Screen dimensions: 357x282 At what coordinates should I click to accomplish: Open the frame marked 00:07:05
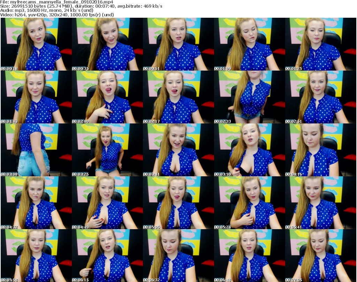(x=321, y=256)
